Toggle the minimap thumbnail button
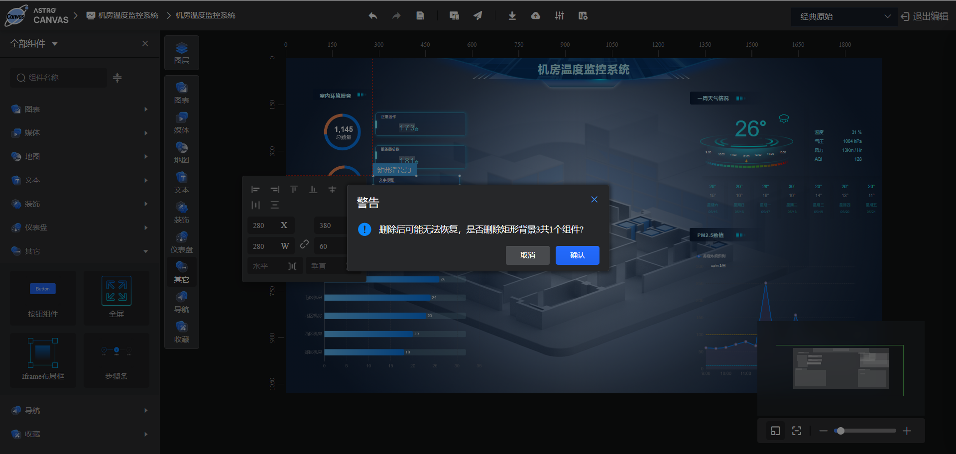Viewport: 956px width, 454px height. tap(775, 431)
